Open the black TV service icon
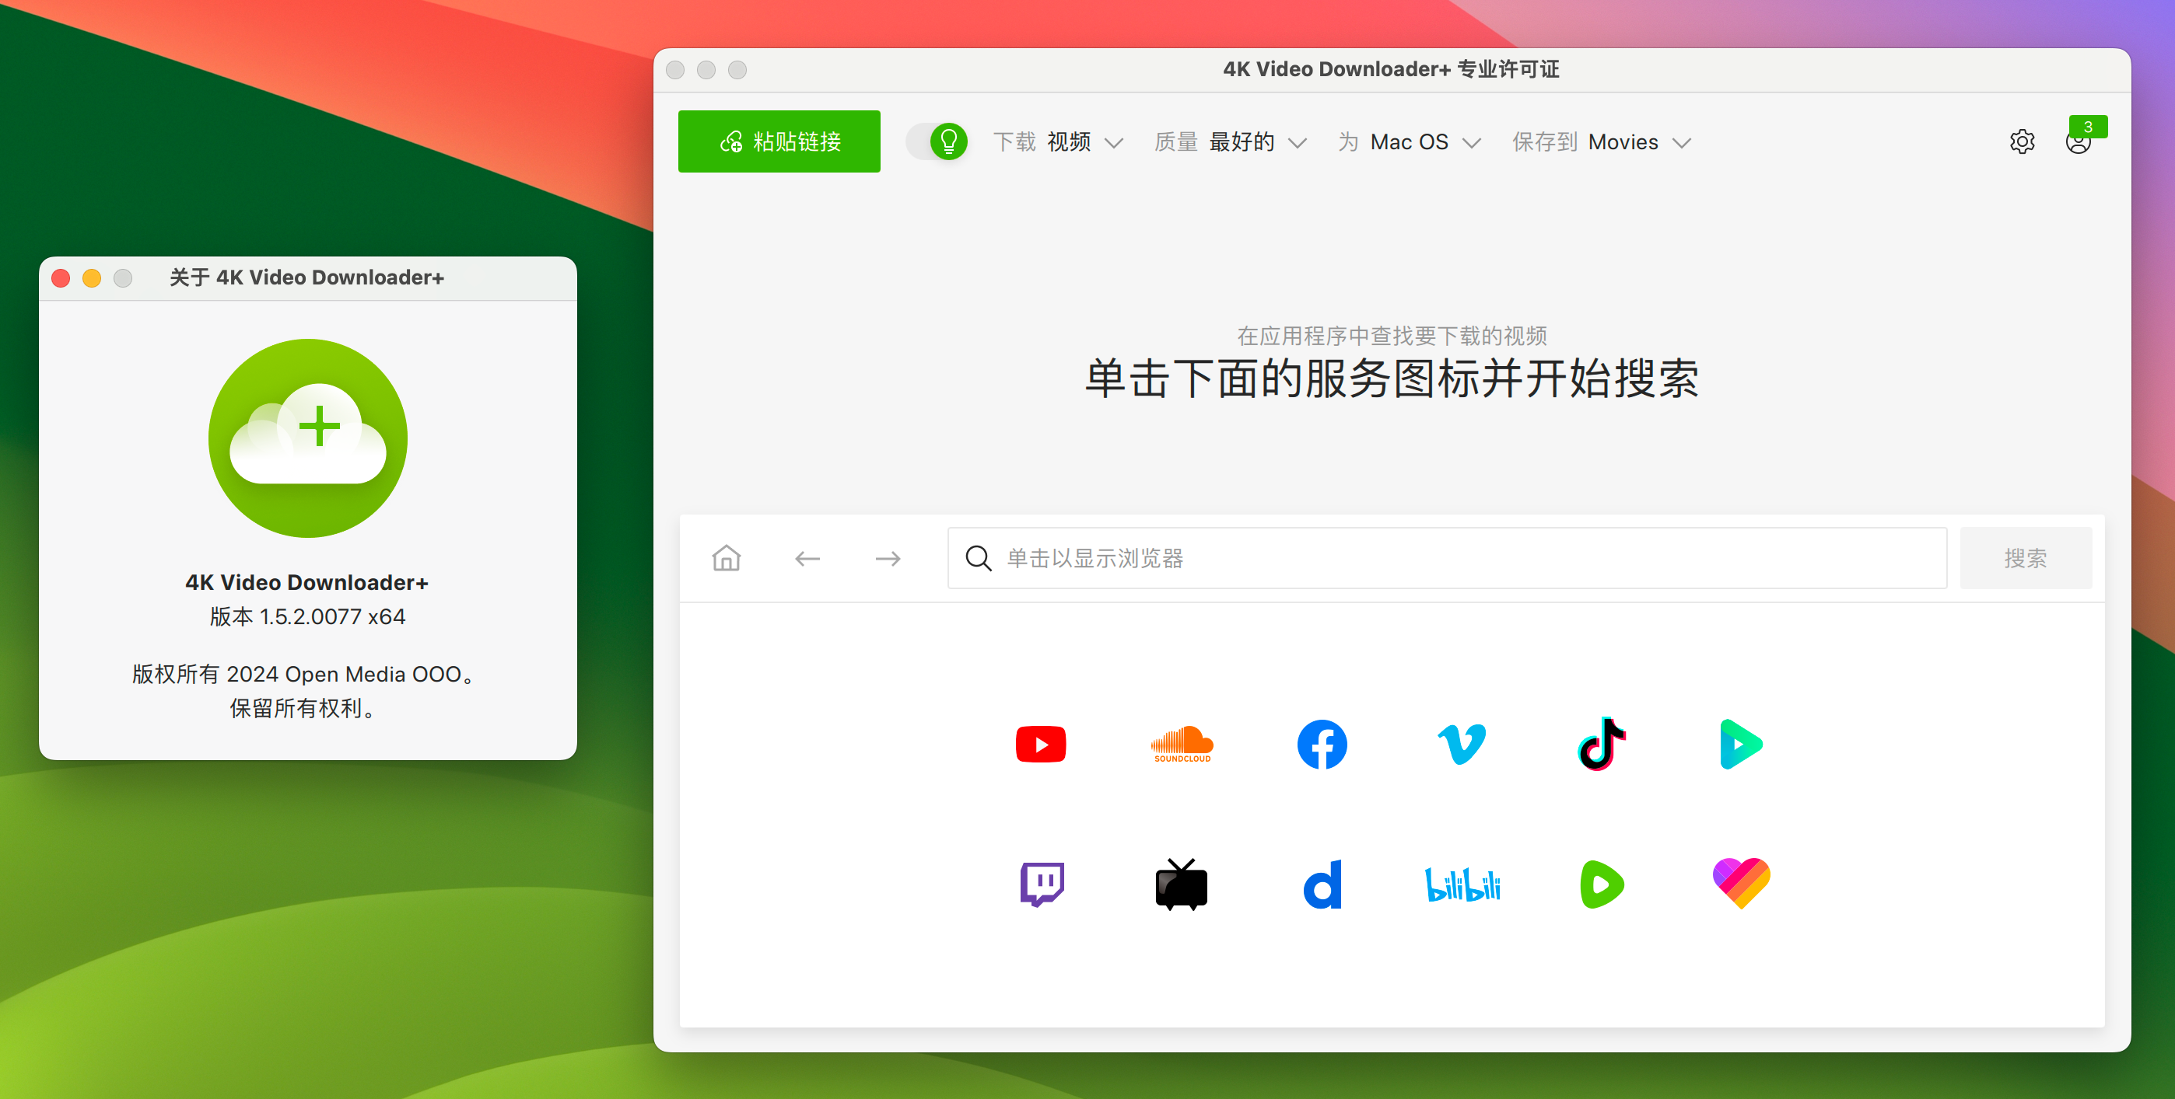The height and width of the screenshot is (1099, 2175). coord(1181,884)
